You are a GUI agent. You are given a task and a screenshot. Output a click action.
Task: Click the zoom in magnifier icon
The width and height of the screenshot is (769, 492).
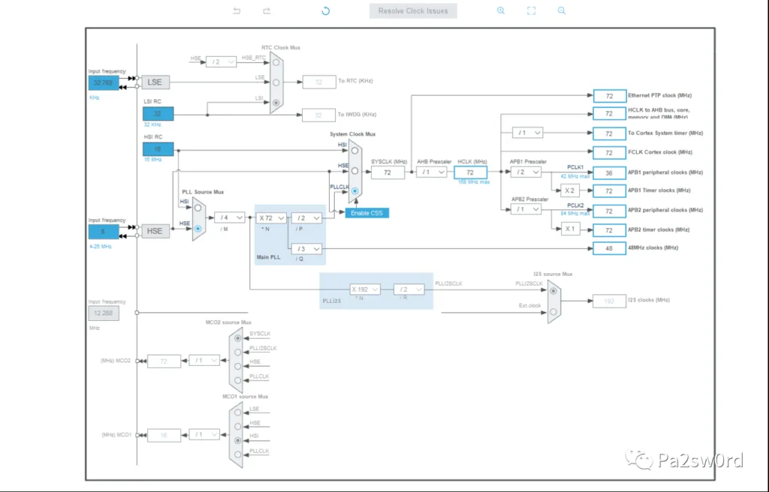(x=501, y=10)
